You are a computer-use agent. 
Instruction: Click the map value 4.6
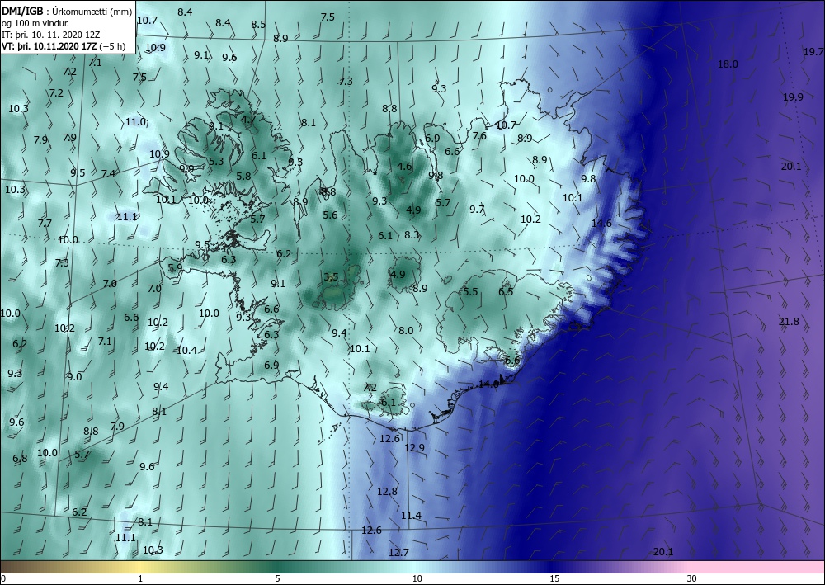pyautogui.click(x=404, y=167)
